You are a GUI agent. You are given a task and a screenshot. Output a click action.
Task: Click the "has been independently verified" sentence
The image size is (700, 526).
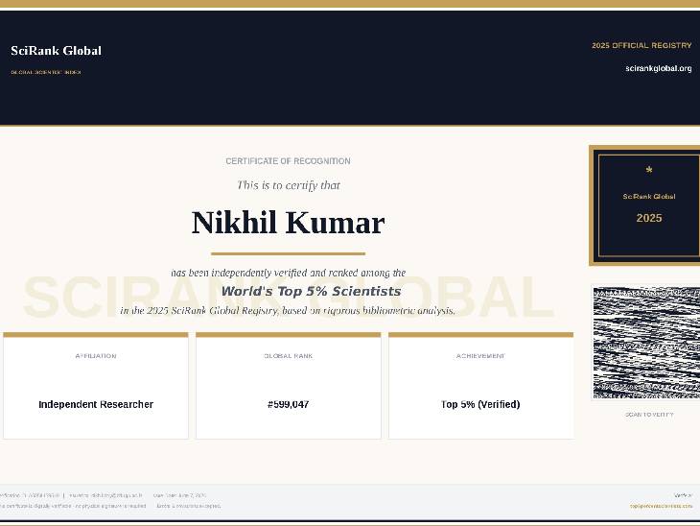pyautogui.click(x=289, y=273)
